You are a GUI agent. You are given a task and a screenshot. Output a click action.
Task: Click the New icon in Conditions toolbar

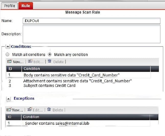pyautogui.click(x=10, y=62)
